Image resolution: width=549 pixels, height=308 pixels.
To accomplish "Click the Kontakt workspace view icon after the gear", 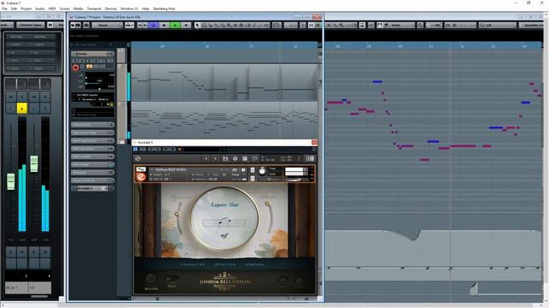I will (x=244, y=158).
